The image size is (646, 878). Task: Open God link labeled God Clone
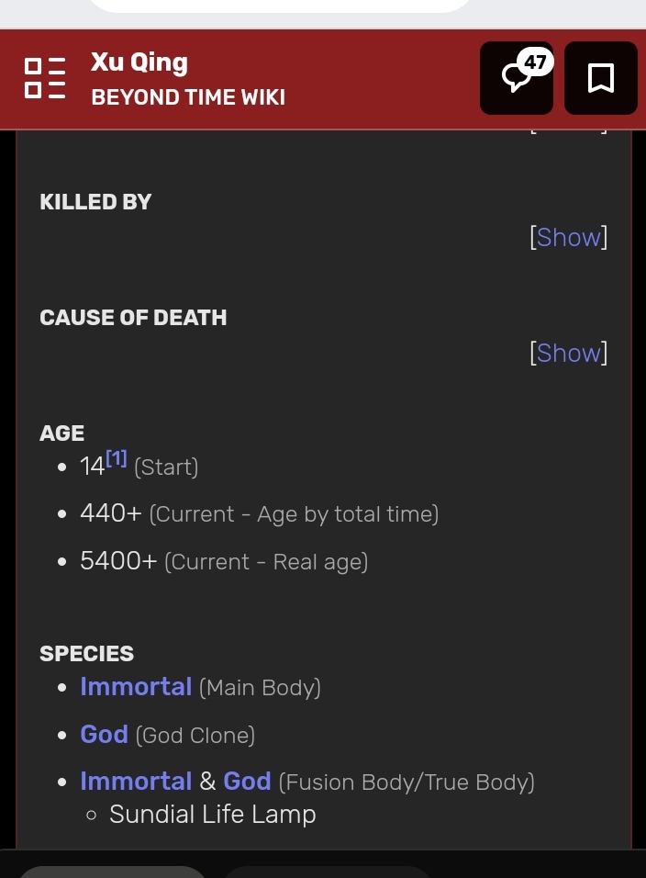(x=104, y=734)
